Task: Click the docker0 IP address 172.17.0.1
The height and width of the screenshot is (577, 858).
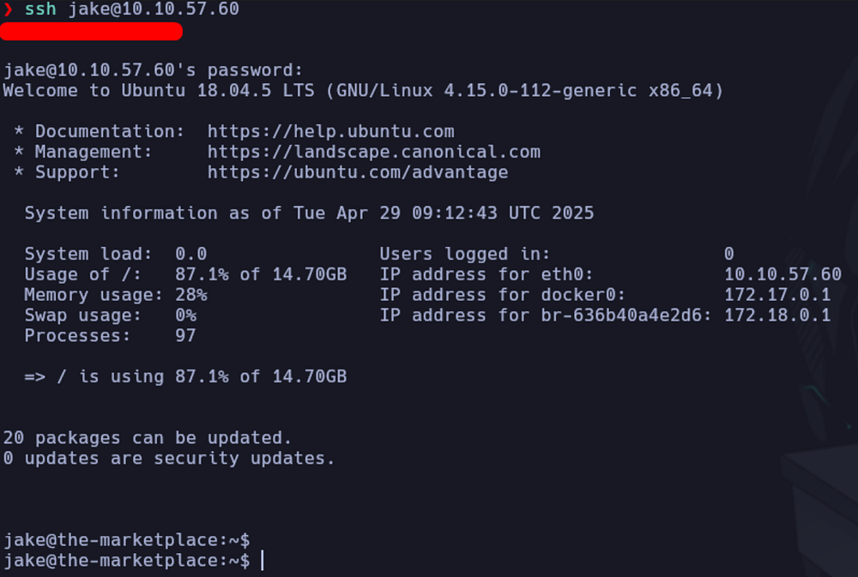Action: point(777,295)
